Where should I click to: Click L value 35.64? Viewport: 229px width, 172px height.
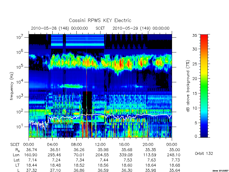click(175, 170)
